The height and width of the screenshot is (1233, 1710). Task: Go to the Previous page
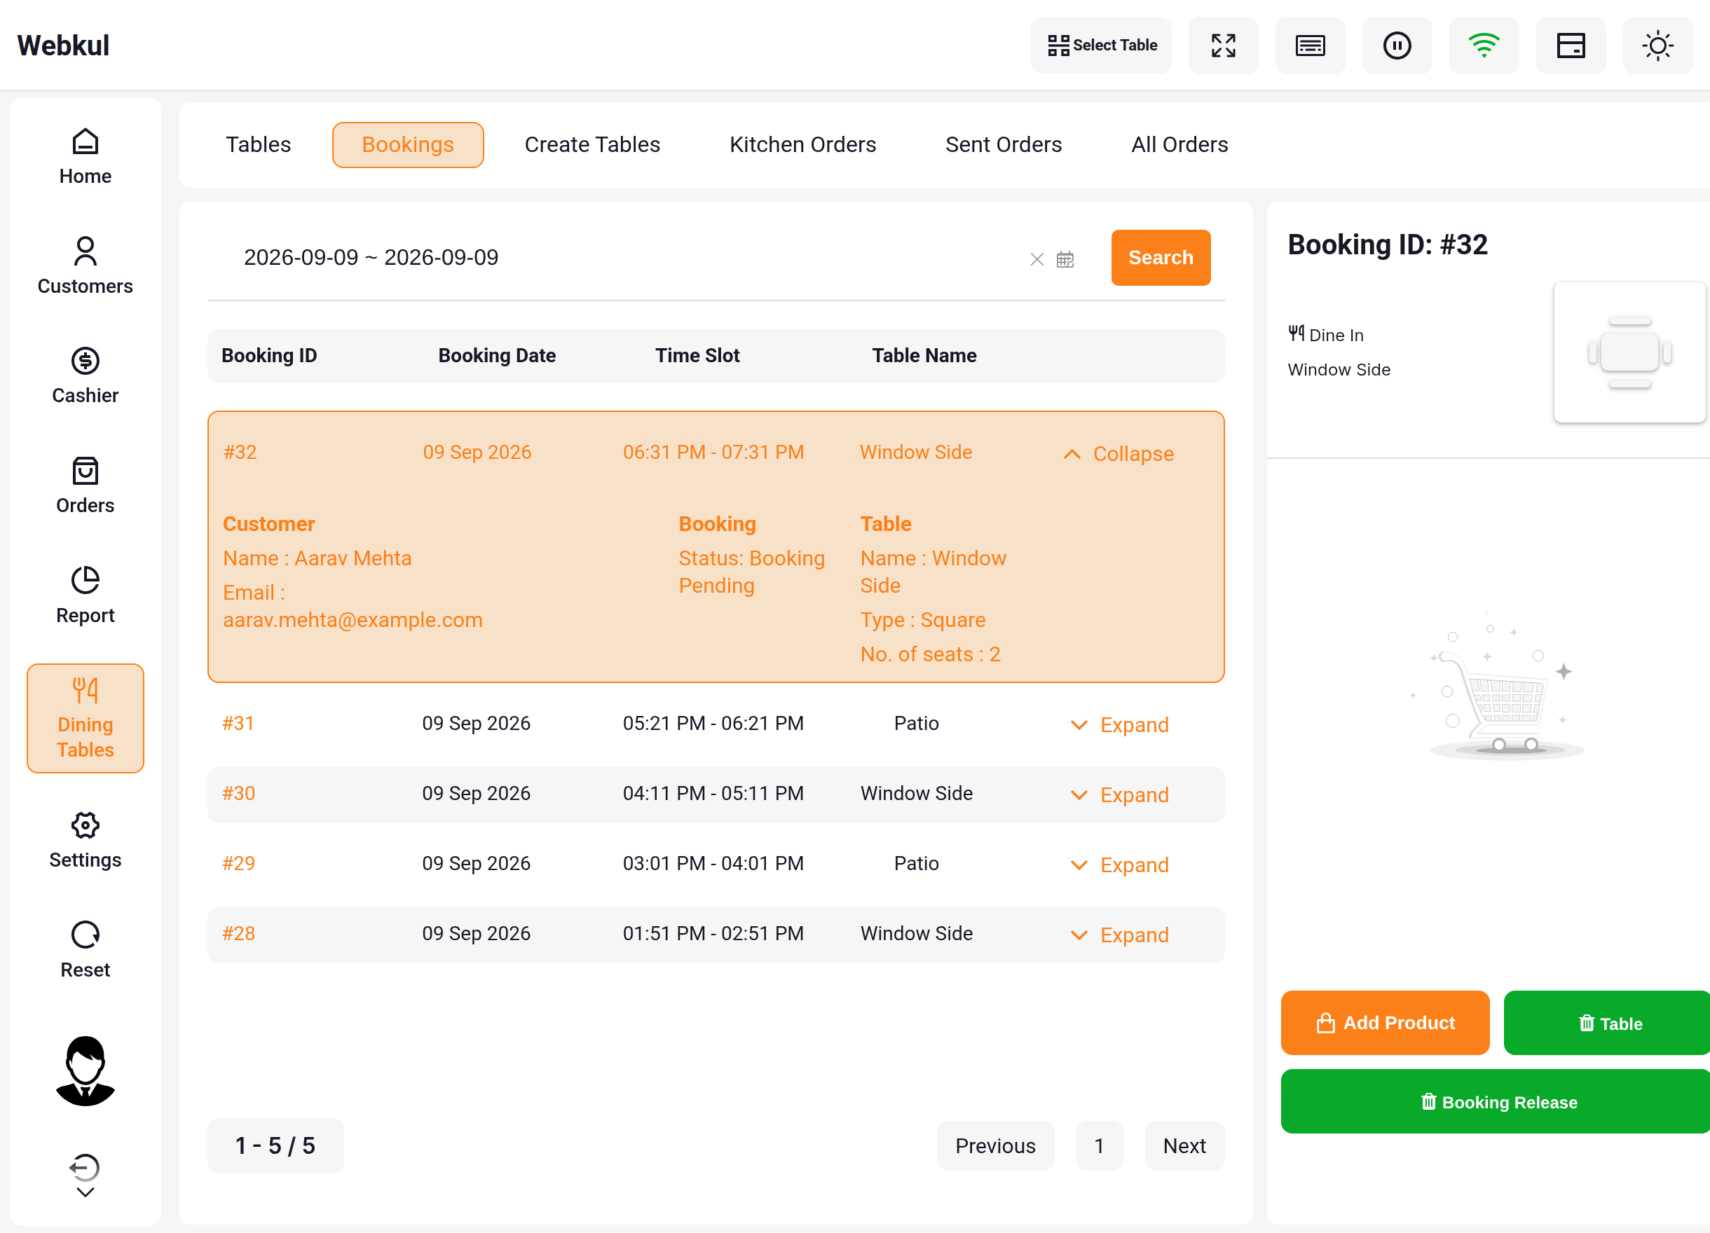coord(995,1145)
